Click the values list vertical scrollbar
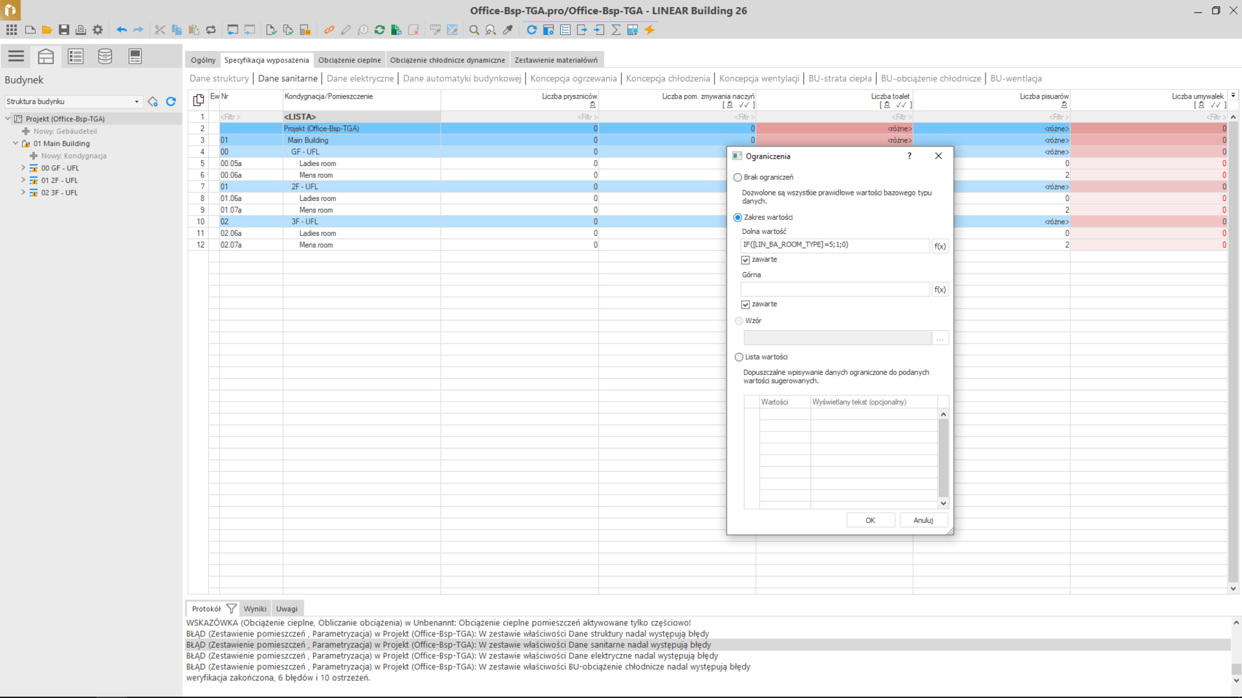 coord(943,458)
